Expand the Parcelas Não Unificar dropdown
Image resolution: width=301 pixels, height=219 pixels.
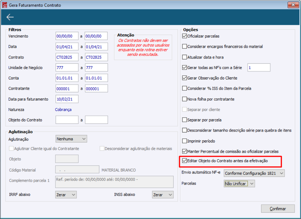[x=239, y=184]
